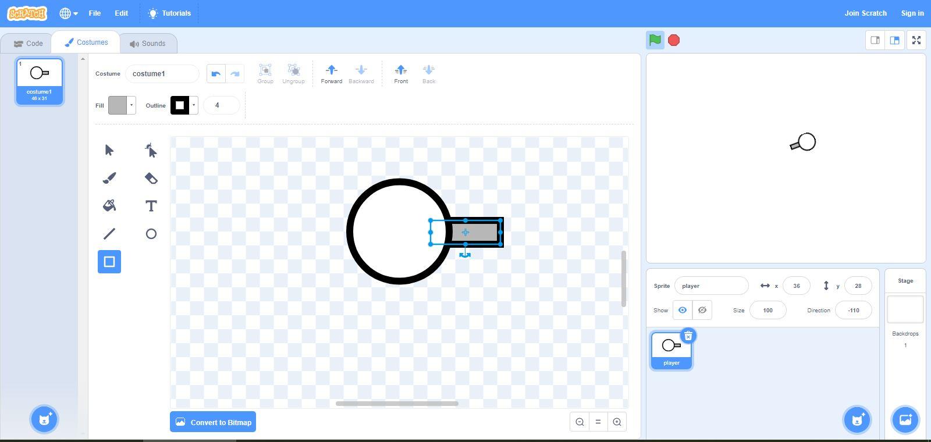
Task: Enter full screen stage mode
Action: pos(916,40)
